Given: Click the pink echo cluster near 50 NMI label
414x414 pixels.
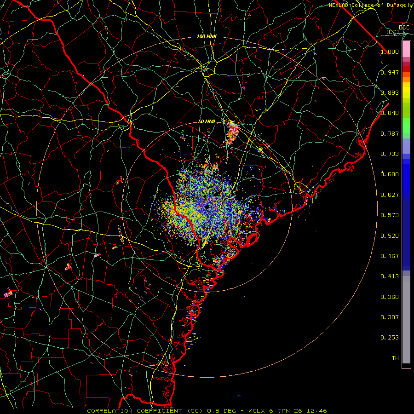Looking at the screenshot, I should (x=232, y=132).
